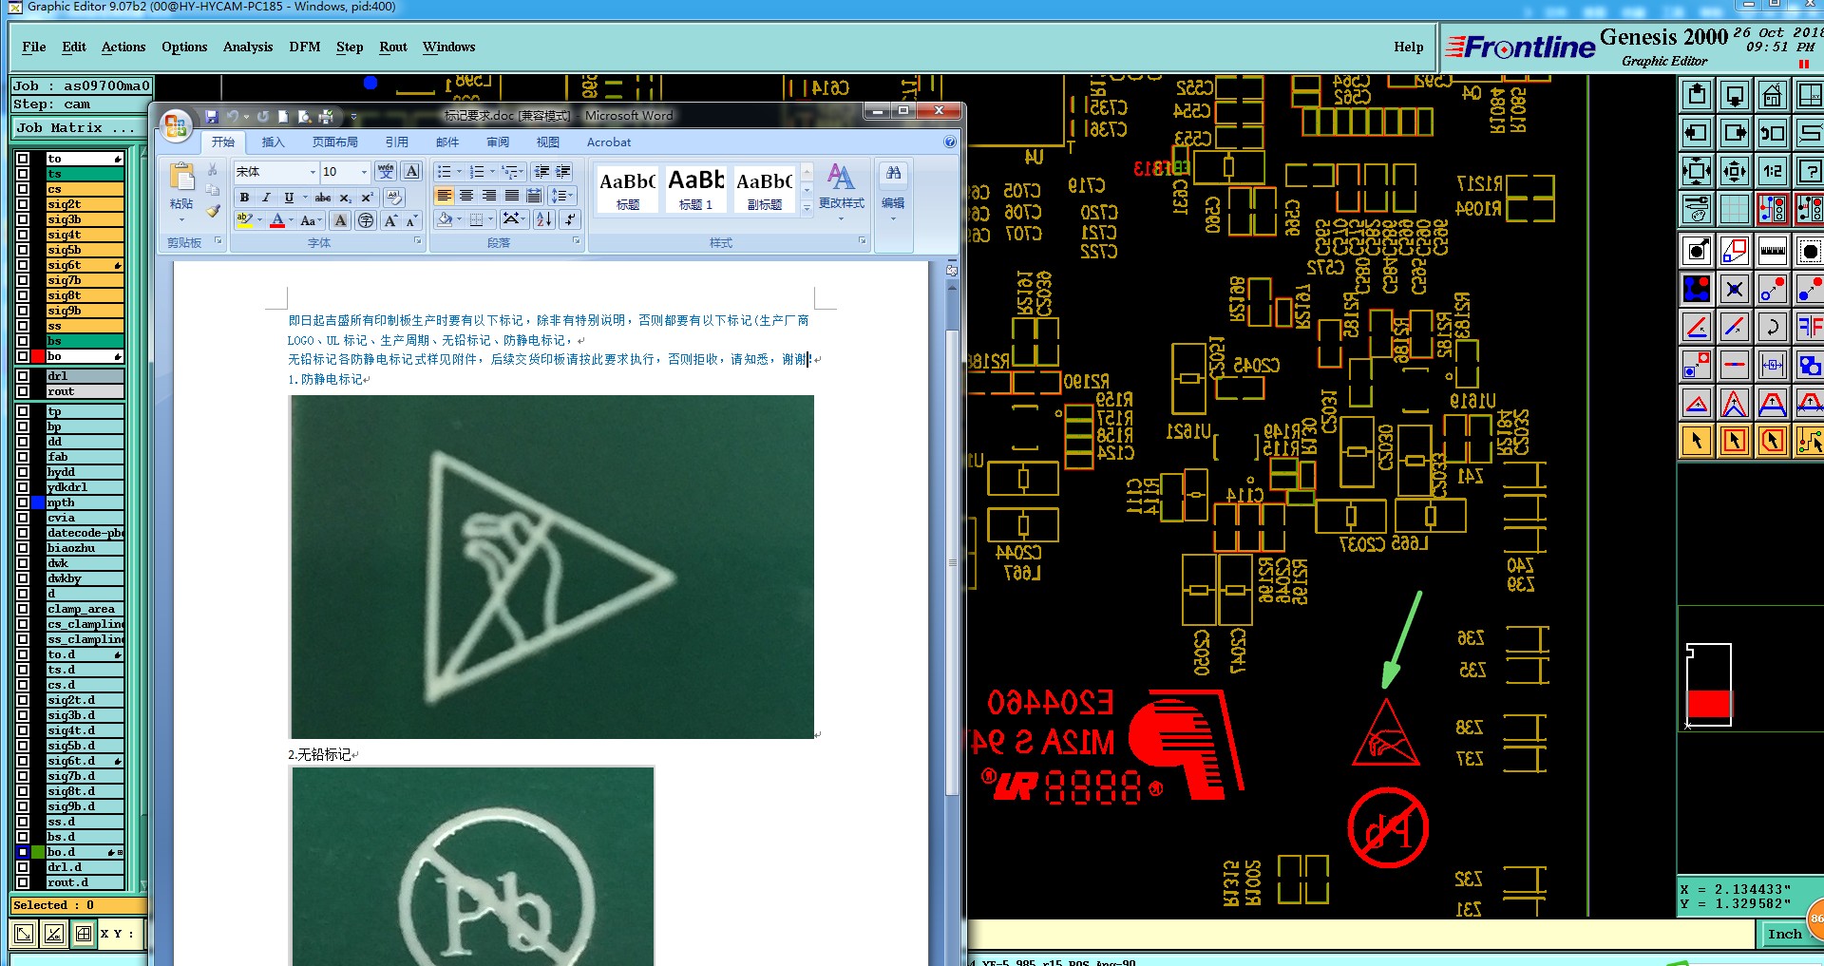The image size is (1824, 966).
Task: Open the Editing (编辑) dropdown in Word
Action: pos(893,193)
